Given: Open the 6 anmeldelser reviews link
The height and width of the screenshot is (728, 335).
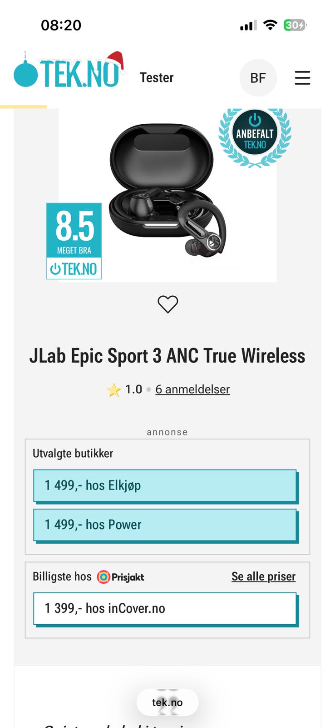Looking at the screenshot, I should pos(192,389).
